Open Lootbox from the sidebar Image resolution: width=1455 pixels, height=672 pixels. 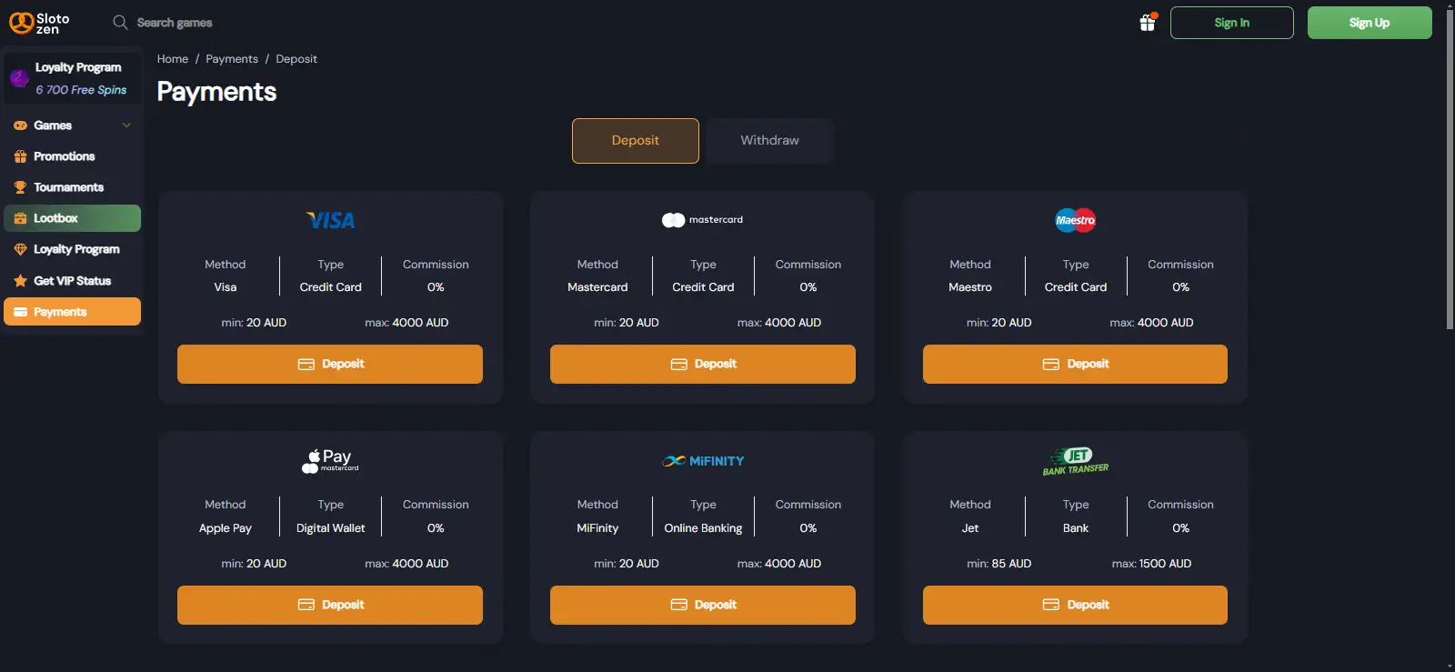pyautogui.click(x=72, y=218)
